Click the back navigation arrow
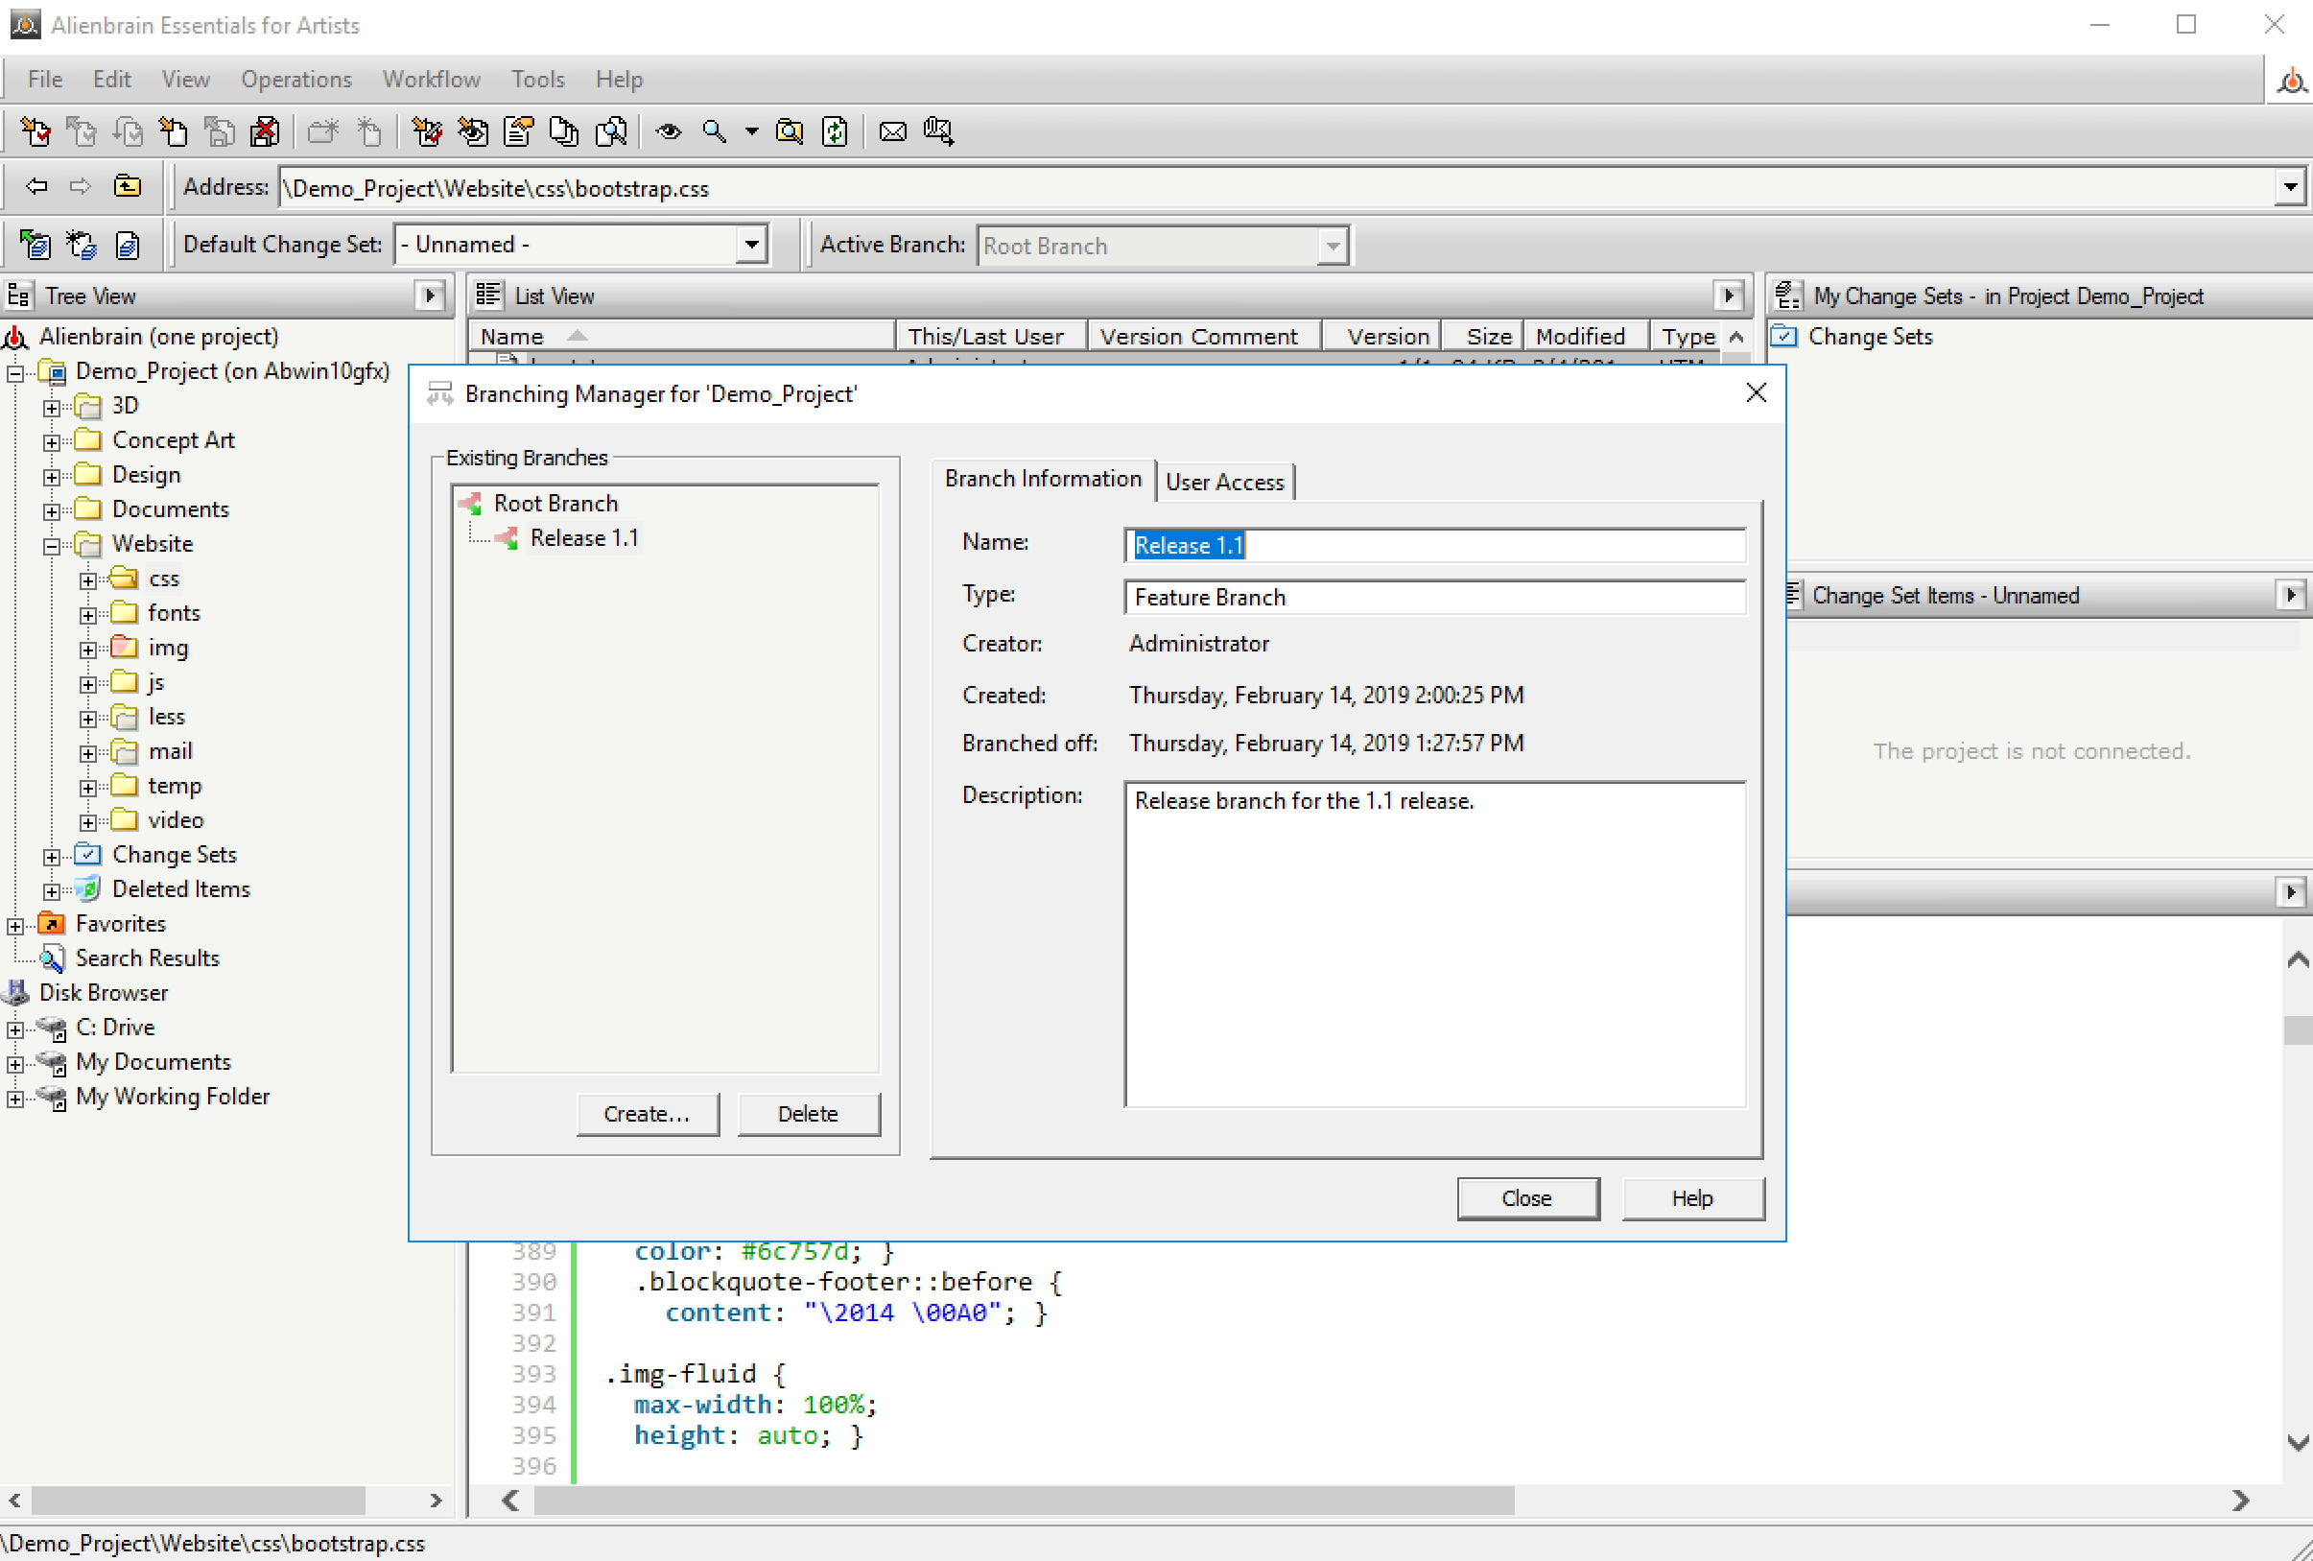Screen dimensions: 2313x1561 pyautogui.click(x=36, y=186)
